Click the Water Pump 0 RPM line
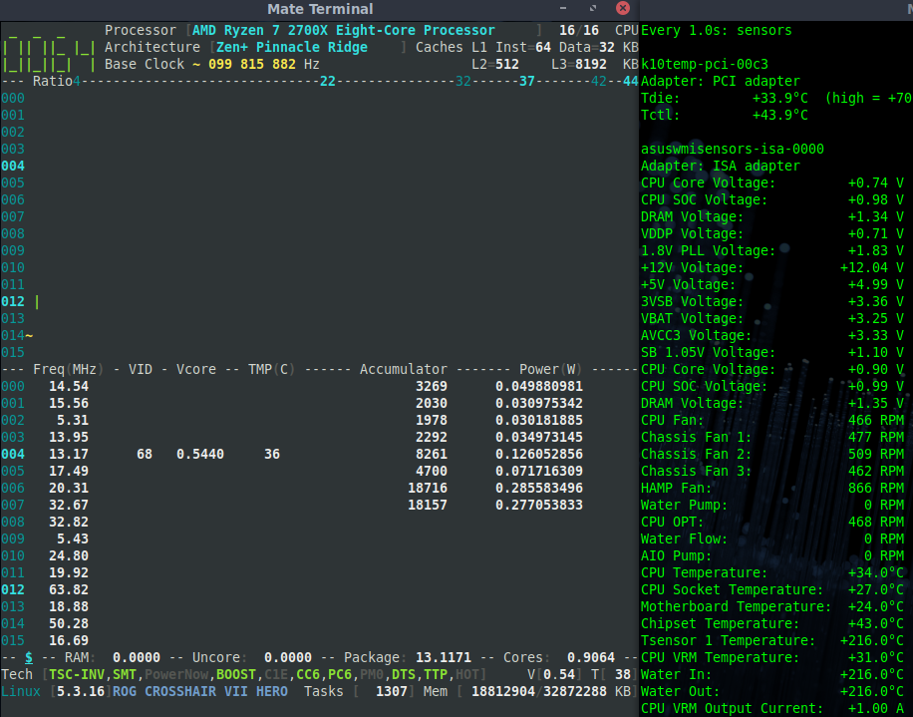 pos(772,505)
